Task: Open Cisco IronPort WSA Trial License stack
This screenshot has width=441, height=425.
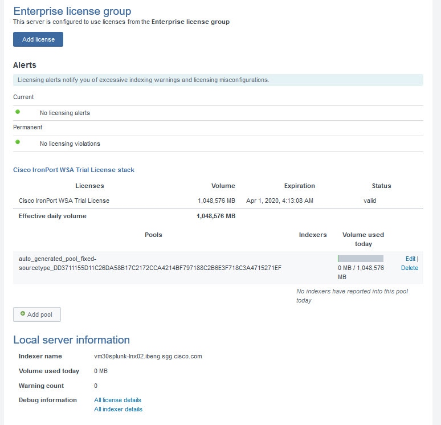Action: (73, 170)
